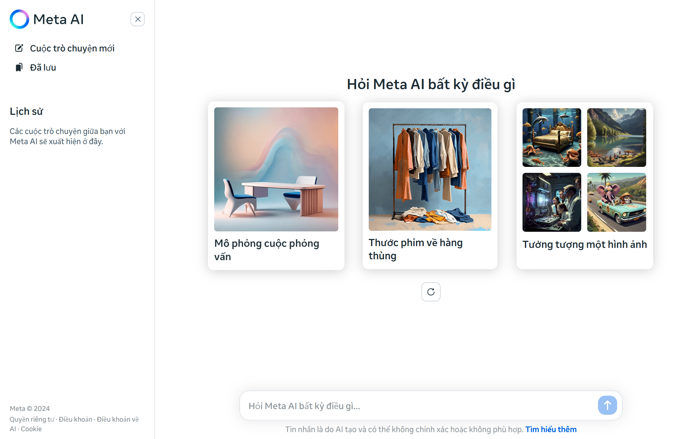Open the 'Quyền riêng tư' link
The width and height of the screenshot is (694, 439).
(x=32, y=419)
